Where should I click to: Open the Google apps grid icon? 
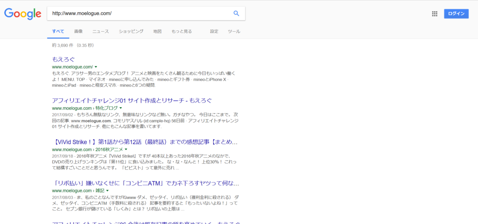point(435,14)
